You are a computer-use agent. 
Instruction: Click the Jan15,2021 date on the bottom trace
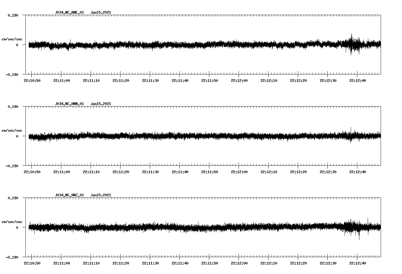[101, 195]
